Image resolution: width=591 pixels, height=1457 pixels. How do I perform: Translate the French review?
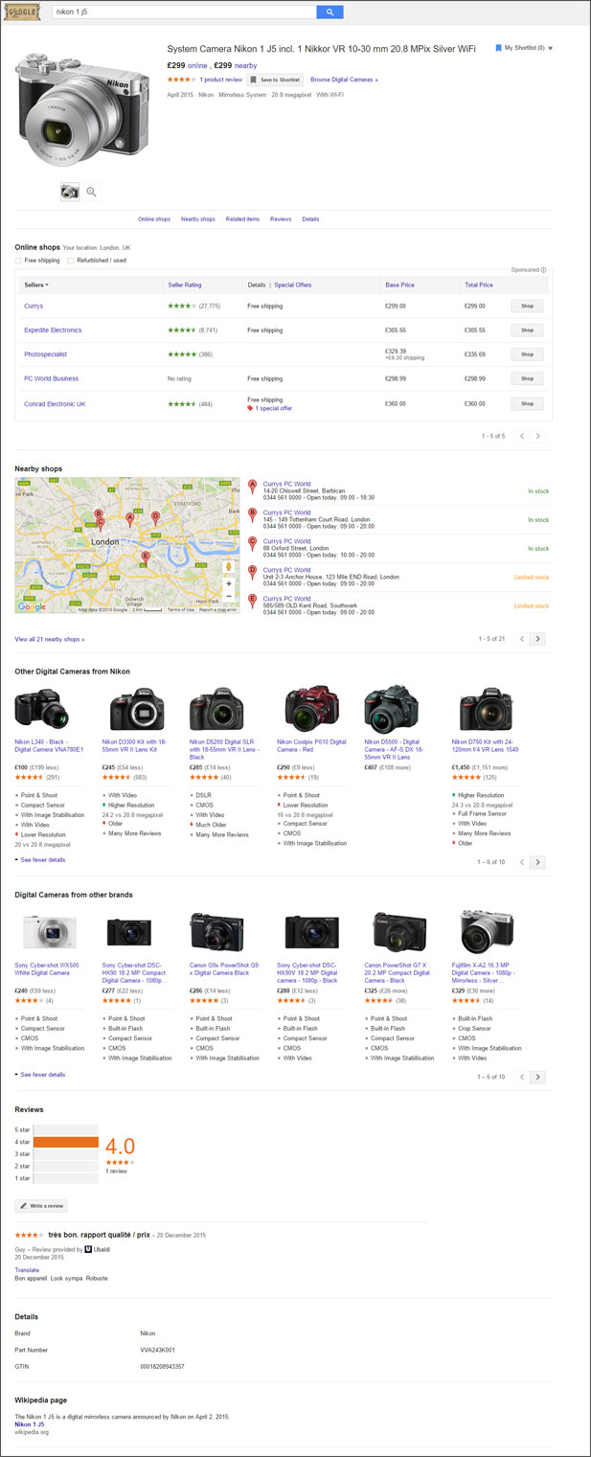pos(27,1270)
